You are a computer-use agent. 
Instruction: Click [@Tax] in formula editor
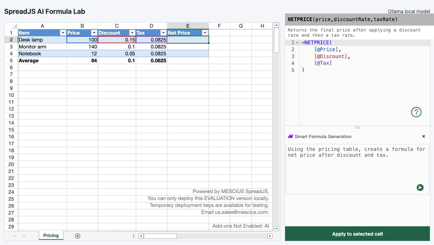click(x=323, y=63)
